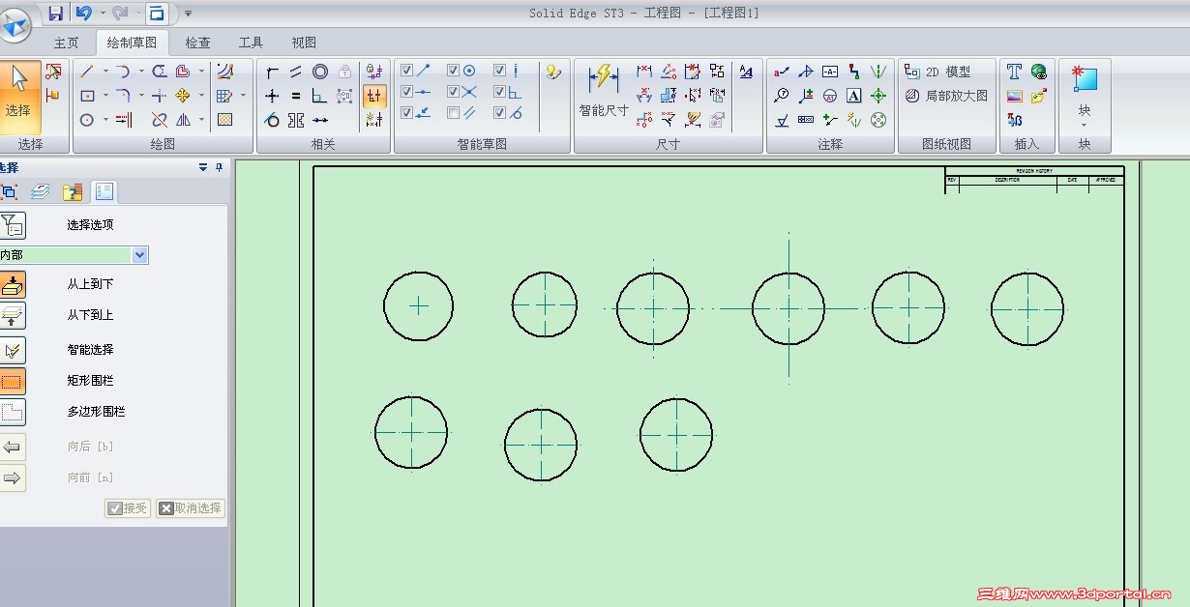Click the 块 Block tool icon
Image resolution: width=1190 pixels, height=607 pixels.
1085,79
